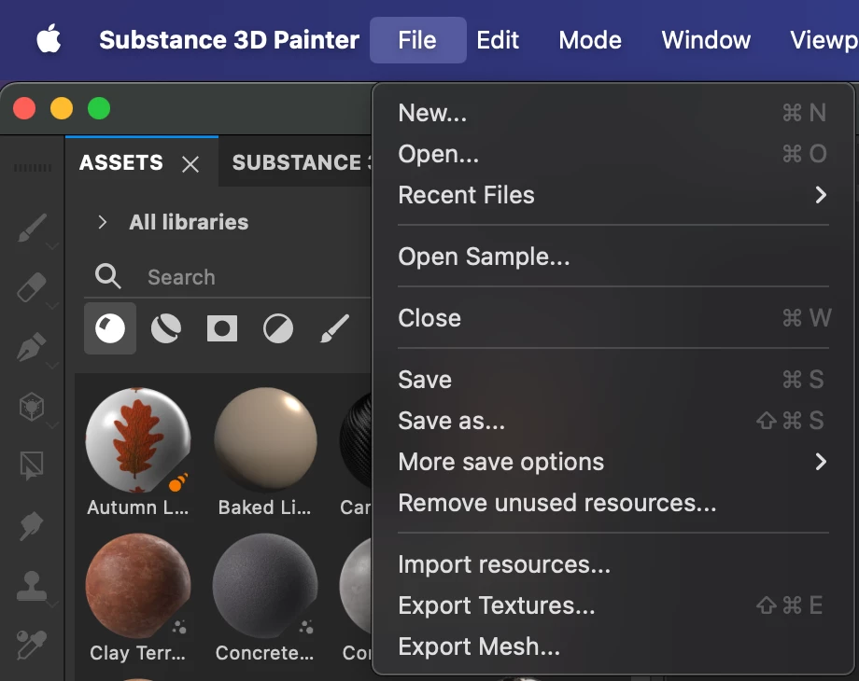
Task: Click the yellow minimize window button
Action: (x=62, y=108)
